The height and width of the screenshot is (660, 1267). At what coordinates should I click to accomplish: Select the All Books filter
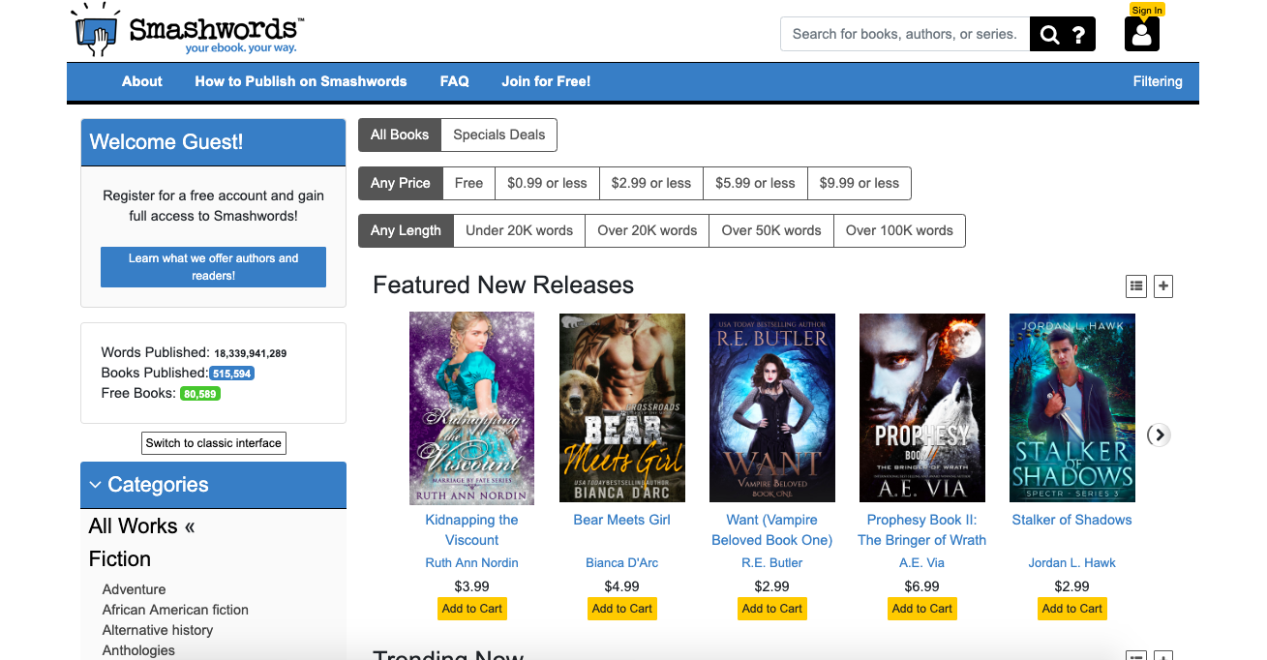[x=400, y=135]
